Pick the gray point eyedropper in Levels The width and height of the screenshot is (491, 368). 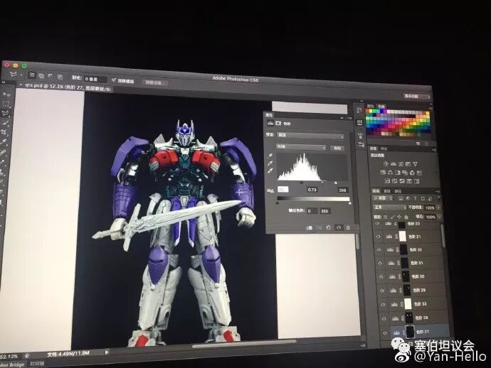click(x=270, y=163)
